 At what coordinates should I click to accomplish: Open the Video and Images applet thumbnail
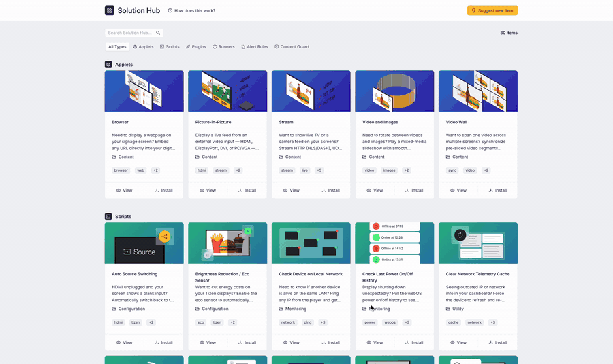click(x=394, y=91)
